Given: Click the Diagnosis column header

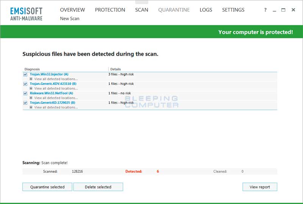Looking at the screenshot, I should click(x=32, y=69).
